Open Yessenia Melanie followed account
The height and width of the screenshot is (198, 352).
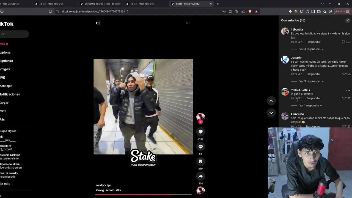tap(10, 157)
